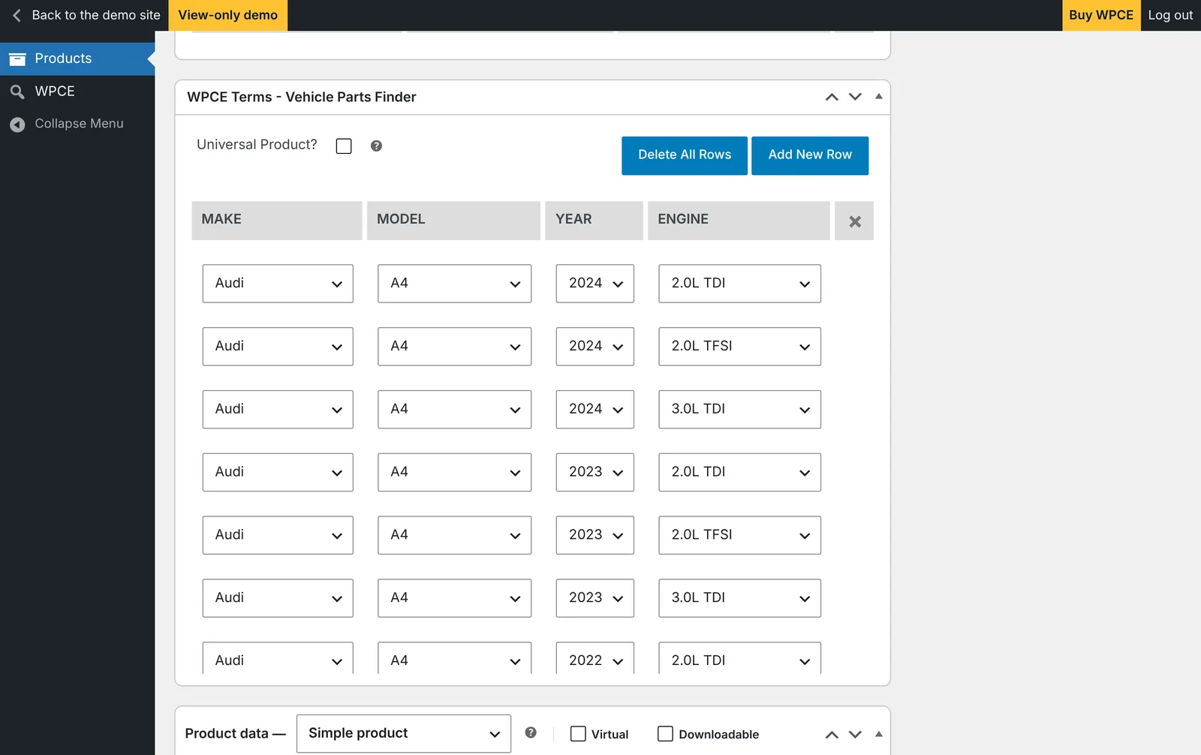
Task: Click the Products sidebar icon
Action: coord(17,59)
